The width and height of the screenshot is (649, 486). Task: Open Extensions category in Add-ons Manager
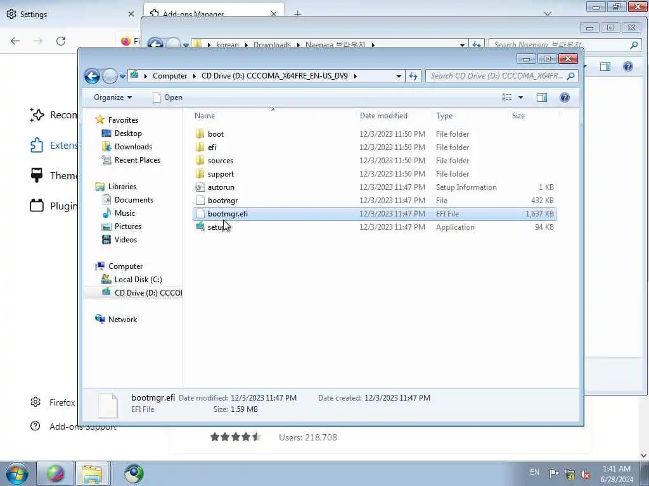pos(53,146)
